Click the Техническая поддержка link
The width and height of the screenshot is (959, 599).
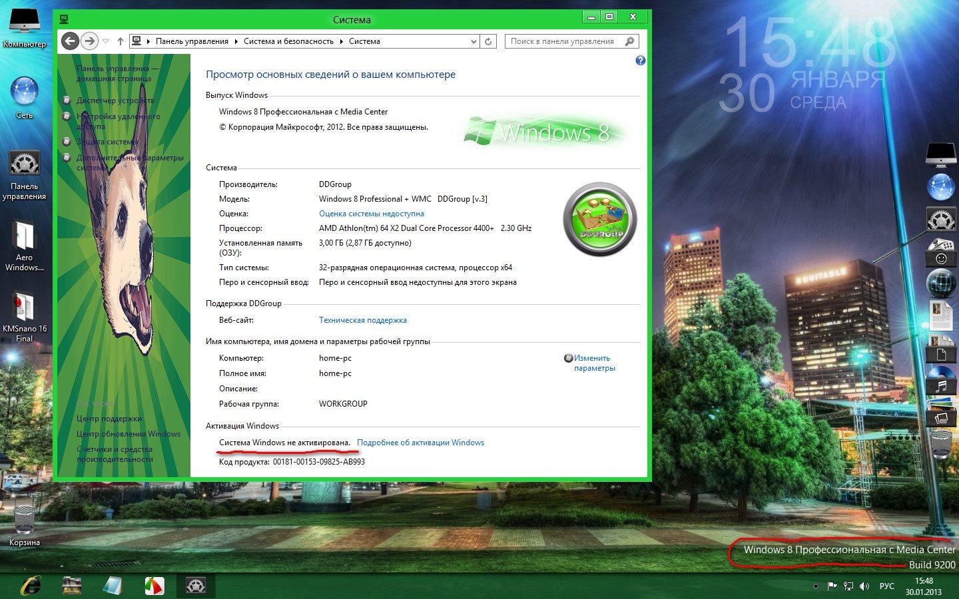point(363,320)
